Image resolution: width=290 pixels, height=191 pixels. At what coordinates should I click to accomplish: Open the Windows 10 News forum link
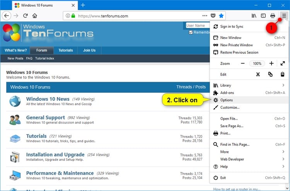(x=48, y=99)
